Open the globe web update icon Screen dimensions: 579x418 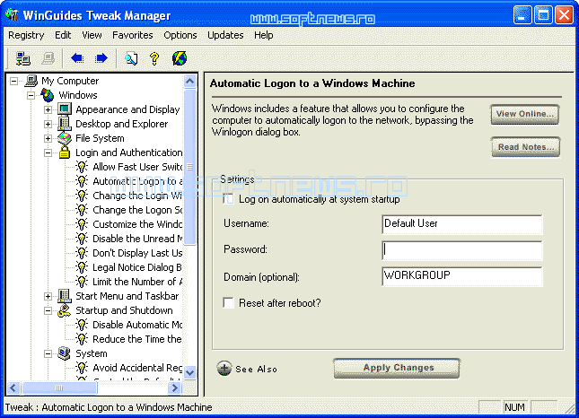pos(180,58)
